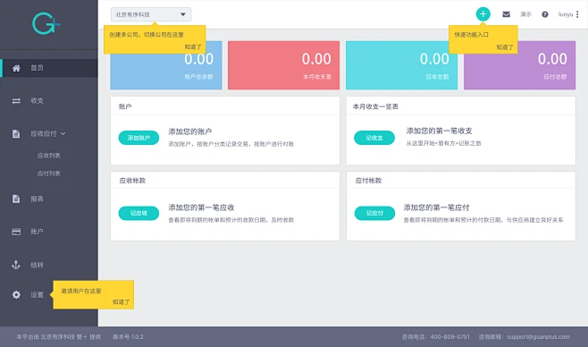Go to the 首页 menu item
The image size is (588, 347).
49,68
